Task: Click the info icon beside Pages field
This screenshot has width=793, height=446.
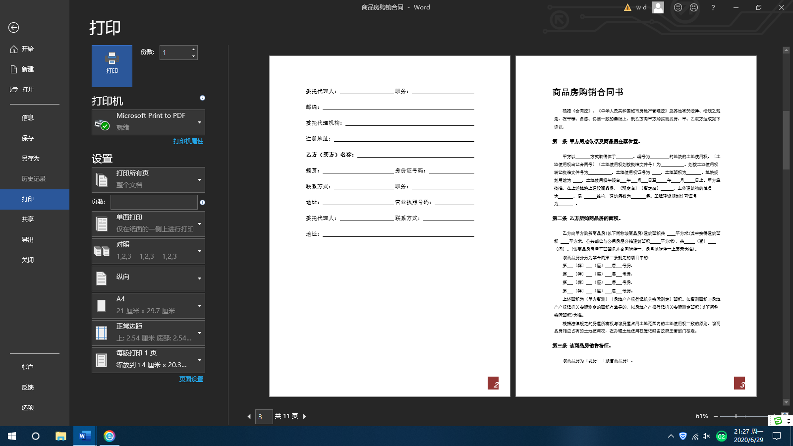Action: [202, 202]
